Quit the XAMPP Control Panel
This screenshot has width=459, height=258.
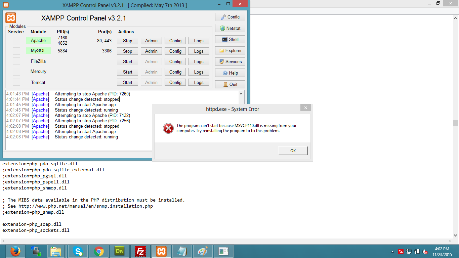pyautogui.click(x=230, y=84)
